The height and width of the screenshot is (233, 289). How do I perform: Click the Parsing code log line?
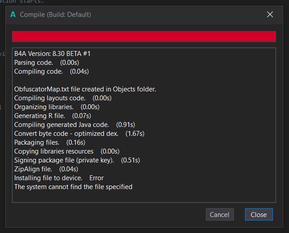point(46,62)
